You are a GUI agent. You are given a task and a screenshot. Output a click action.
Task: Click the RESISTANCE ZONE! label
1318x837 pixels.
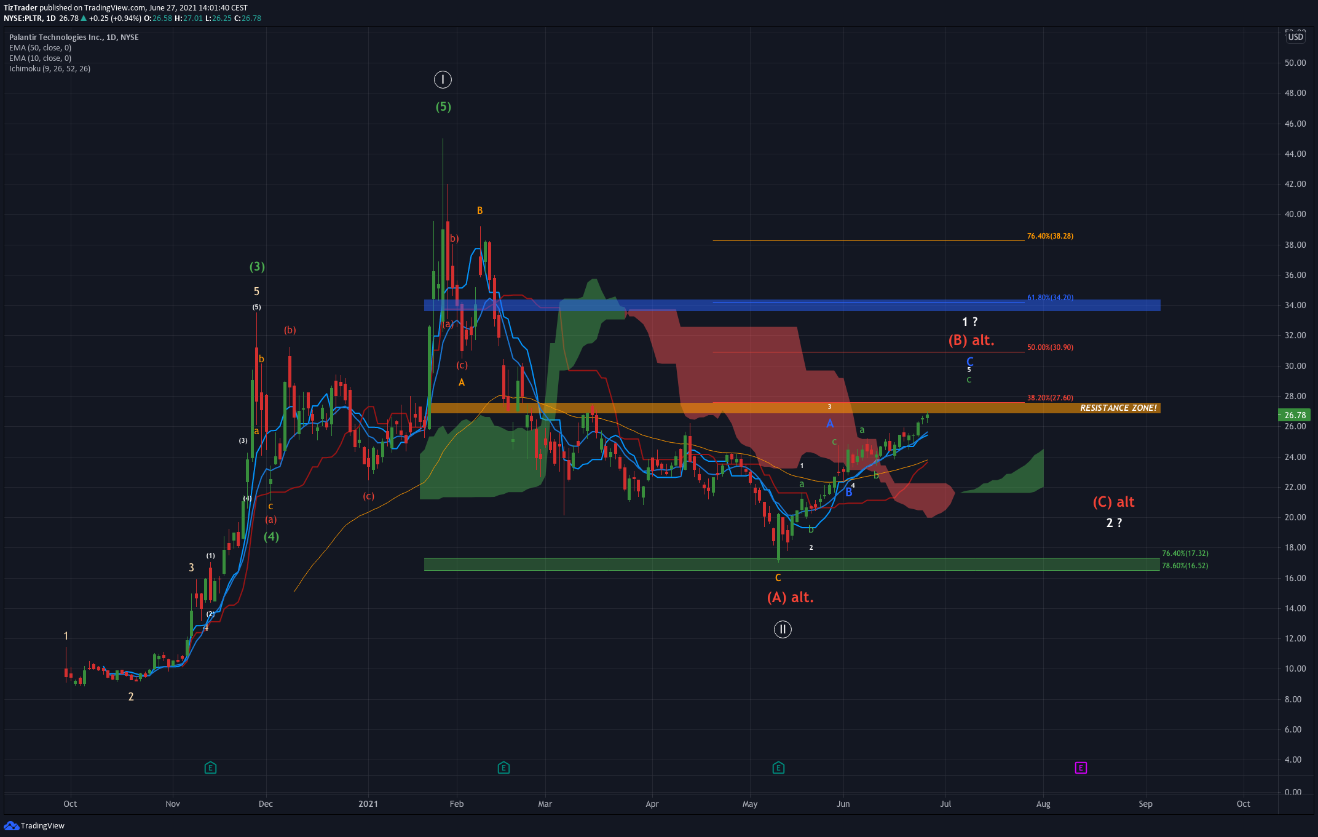1118,408
